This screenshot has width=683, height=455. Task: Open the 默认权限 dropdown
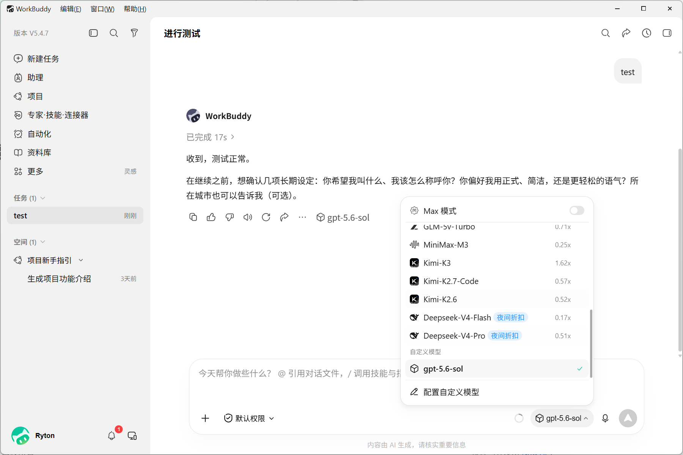click(249, 418)
